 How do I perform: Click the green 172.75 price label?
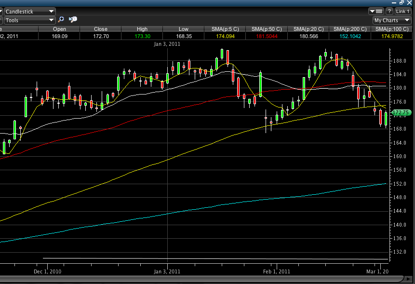point(401,112)
